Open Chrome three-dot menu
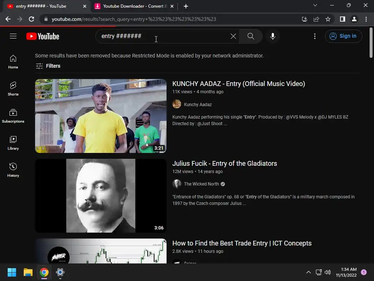Screen dimensions: 374x281 pyautogui.click(x=366, y=19)
